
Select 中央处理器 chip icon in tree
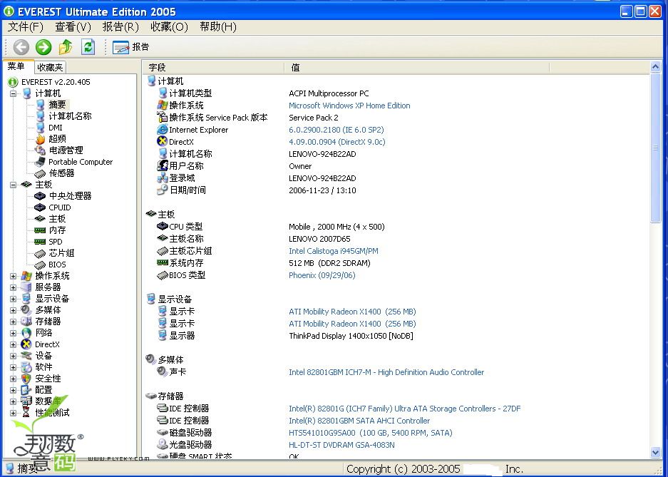pos(40,196)
